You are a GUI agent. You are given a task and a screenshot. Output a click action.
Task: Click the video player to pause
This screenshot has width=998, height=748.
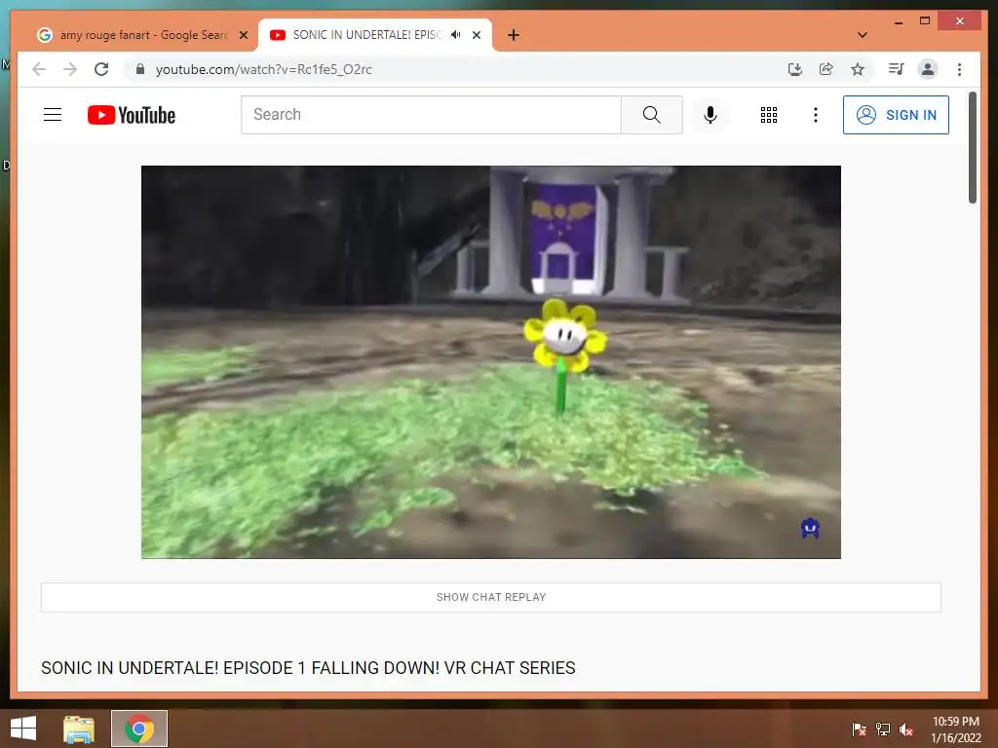click(491, 362)
